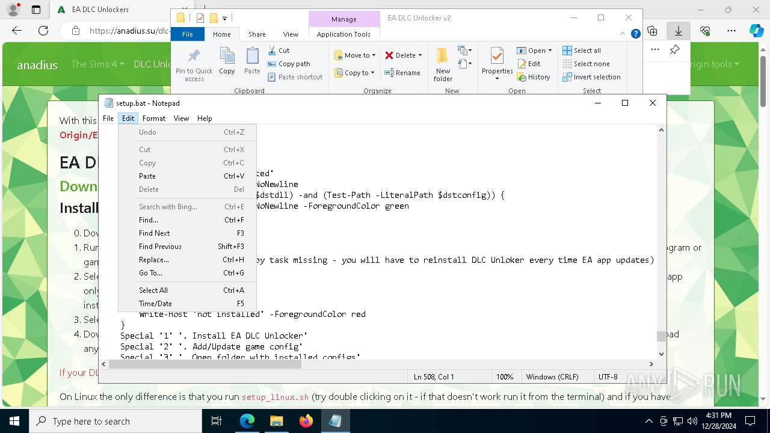Open Notepad Help menu
770x433 pixels.
205,118
